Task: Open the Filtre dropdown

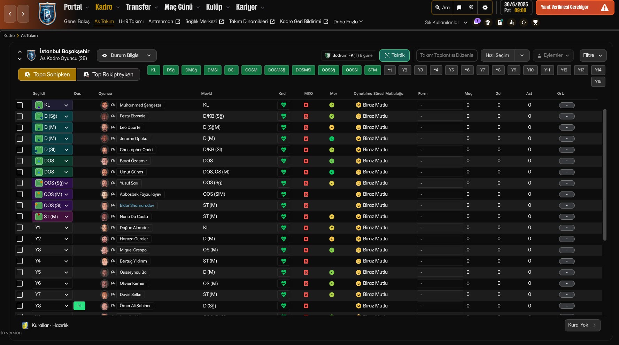Action: coord(592,55)
